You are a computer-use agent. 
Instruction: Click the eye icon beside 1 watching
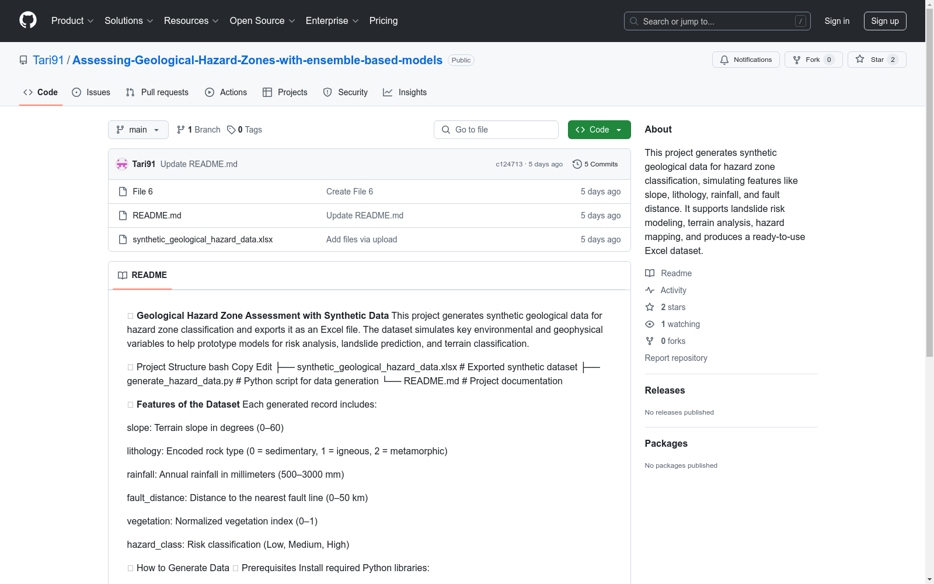click(x=650, y=324)
